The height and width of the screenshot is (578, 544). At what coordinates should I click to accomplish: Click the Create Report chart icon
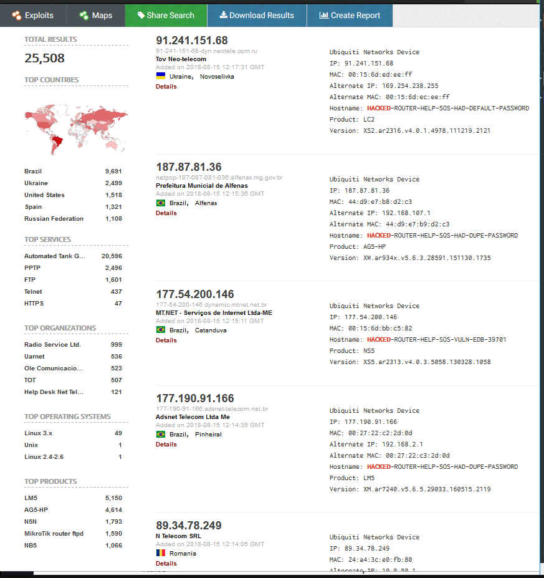[324, 15]
